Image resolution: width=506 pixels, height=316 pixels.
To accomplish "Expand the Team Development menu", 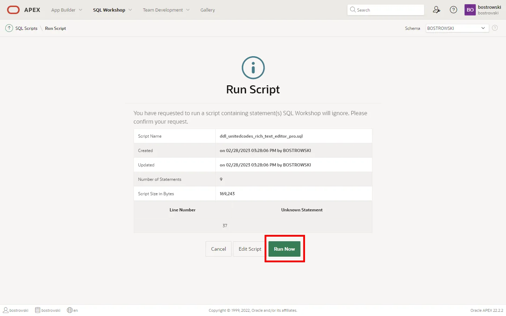I will pos(166,10).
